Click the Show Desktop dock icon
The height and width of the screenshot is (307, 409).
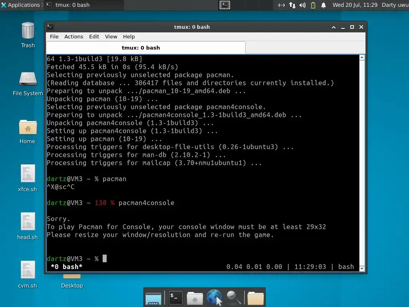[153, 298]
